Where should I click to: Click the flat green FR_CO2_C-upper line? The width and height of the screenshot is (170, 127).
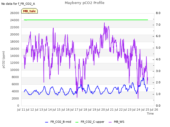pos(86,20)
